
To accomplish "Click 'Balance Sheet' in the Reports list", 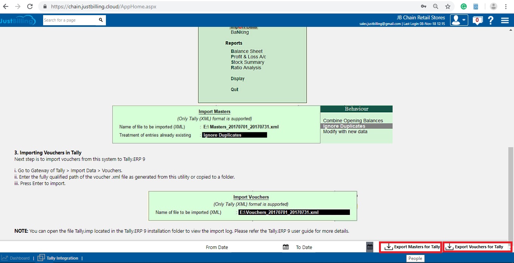I will click(x=247, y=51).
